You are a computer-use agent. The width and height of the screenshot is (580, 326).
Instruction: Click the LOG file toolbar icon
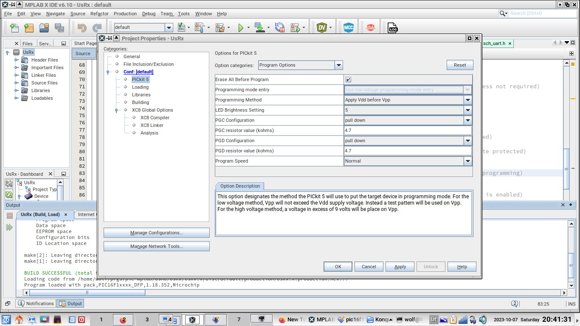(x=393, y=28)
